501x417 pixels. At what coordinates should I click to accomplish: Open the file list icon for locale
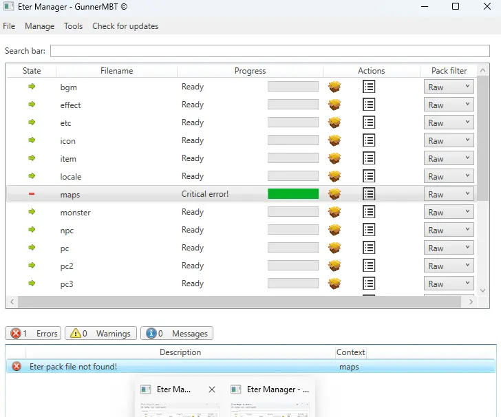click(369, 176)
